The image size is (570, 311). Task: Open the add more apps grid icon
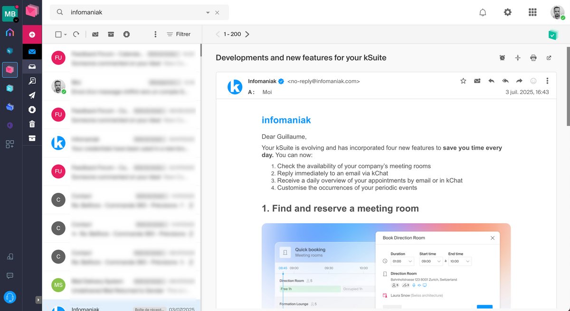point(10,144)
